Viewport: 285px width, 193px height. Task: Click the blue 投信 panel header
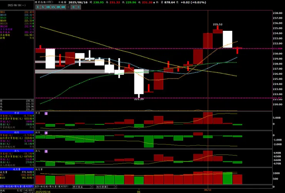pos(17,132)
